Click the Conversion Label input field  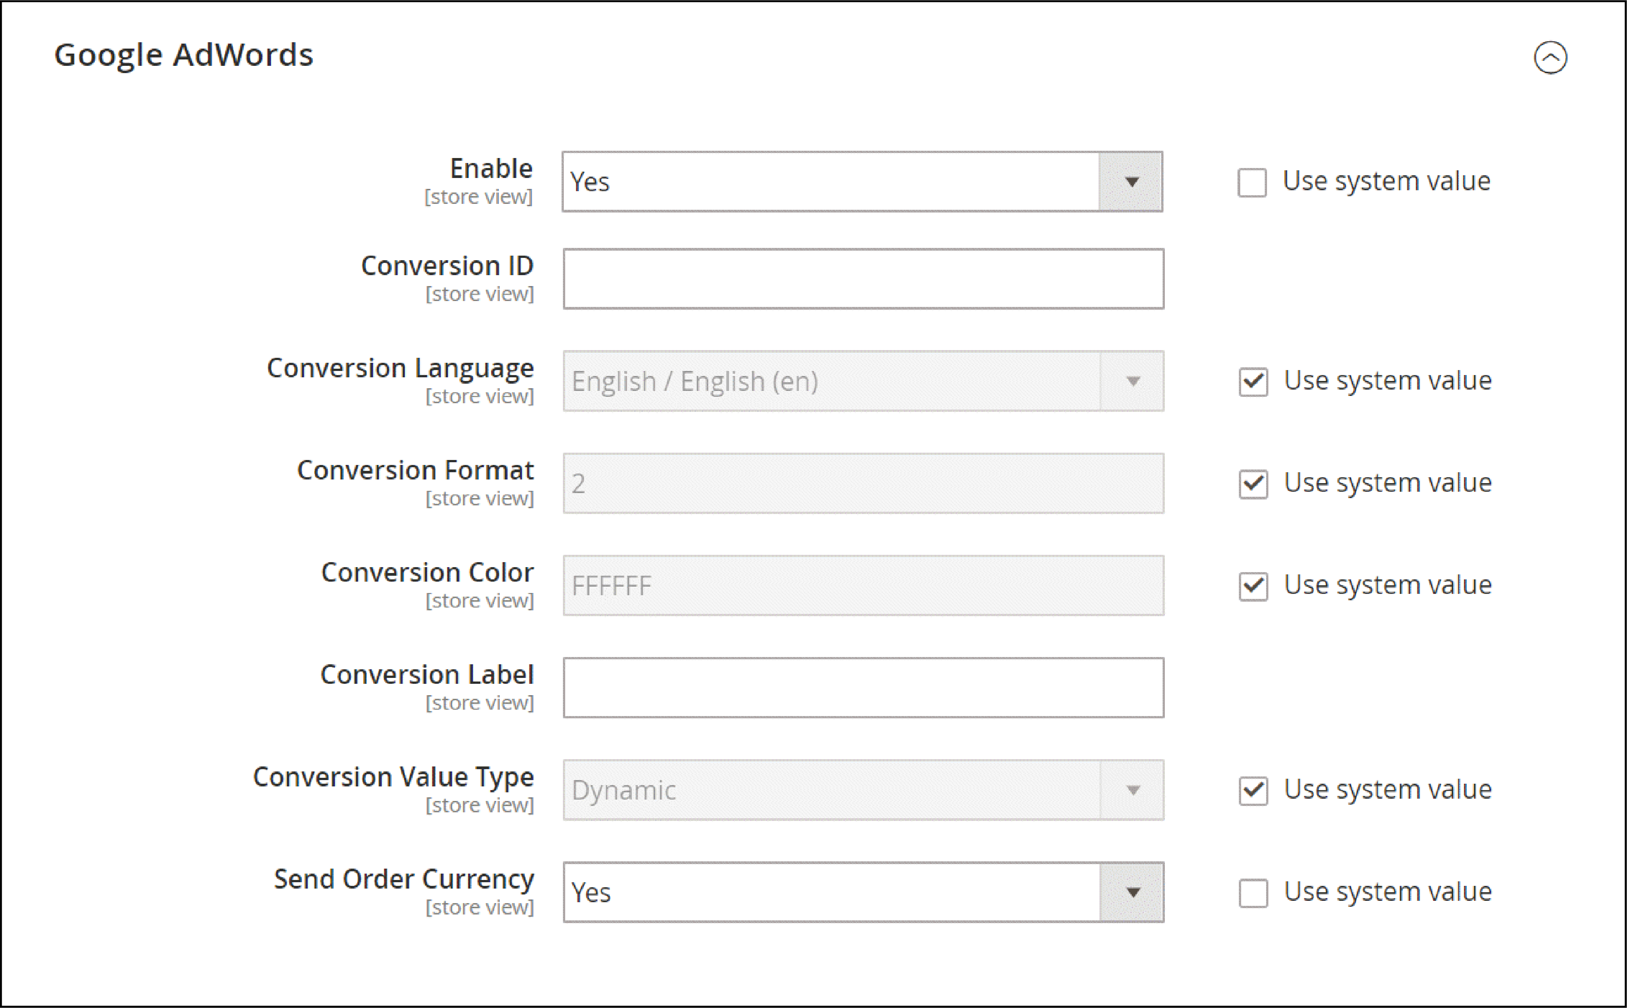click(863, 687)
